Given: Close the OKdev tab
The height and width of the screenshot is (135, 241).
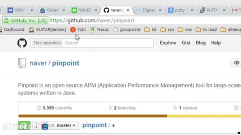Looking at the screenshot, I should 64,10.
